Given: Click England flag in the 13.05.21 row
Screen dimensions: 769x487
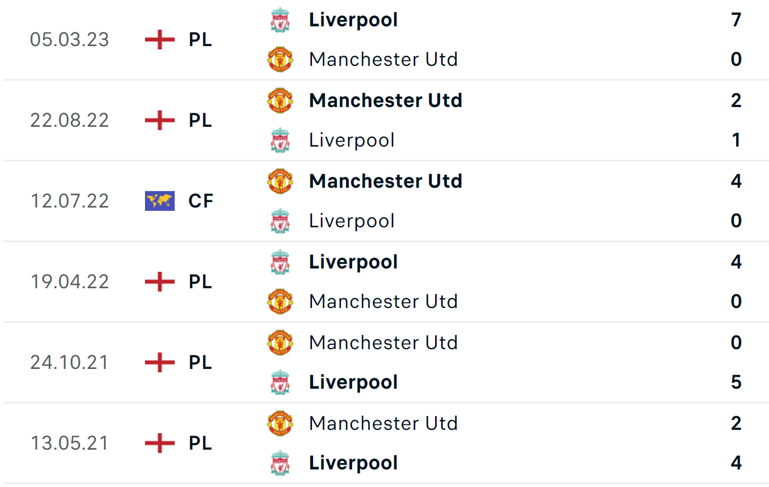Looking at the screenshot, I should click(160, 443).
